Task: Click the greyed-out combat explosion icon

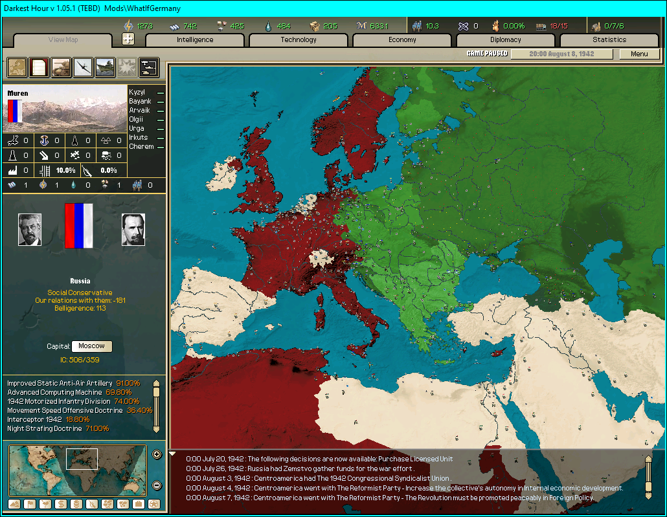Action: [127, 67]
